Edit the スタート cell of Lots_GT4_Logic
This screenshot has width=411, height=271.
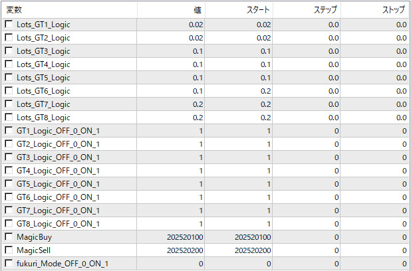click(239, 64)
